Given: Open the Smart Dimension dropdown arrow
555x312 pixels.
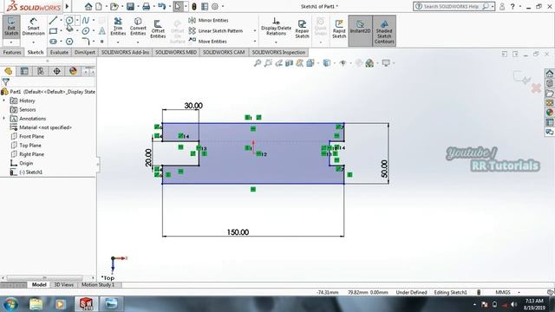Looking at the screenshot, I should coord(33,42).
